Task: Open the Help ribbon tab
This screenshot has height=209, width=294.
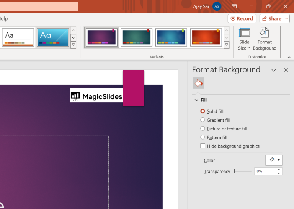Action: click(x=4, y=18)
